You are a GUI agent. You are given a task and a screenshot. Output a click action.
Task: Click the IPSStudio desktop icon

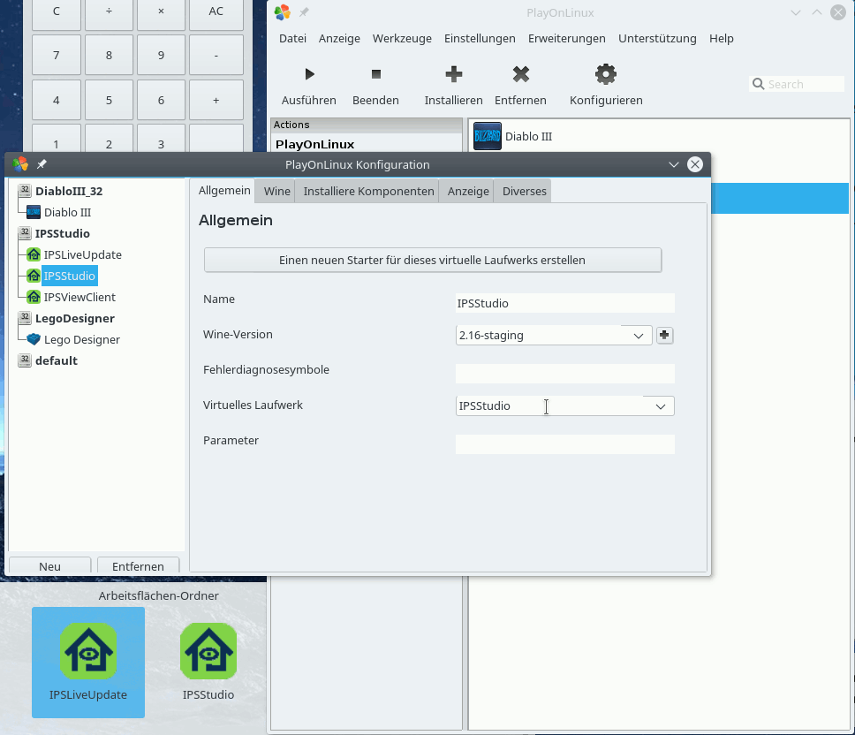pos(208,651)
